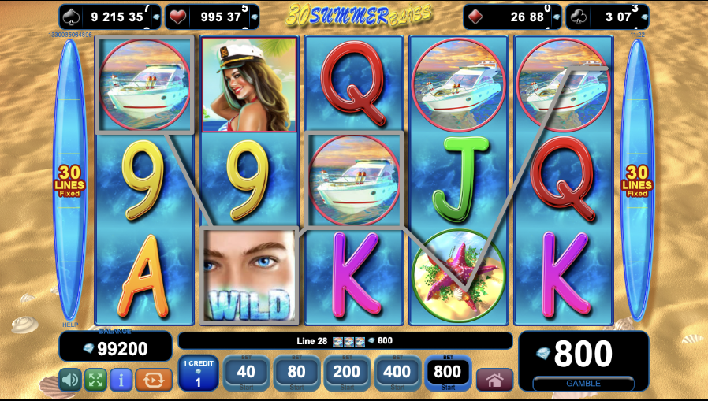The height and width of the screenshot is (401, 708).
Task: Change the 1 CREDIT denomination button
Action: 198,373
